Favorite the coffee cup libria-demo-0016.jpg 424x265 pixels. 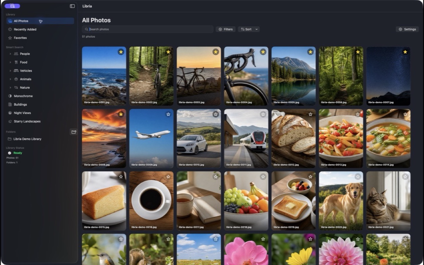coord(168,177)
